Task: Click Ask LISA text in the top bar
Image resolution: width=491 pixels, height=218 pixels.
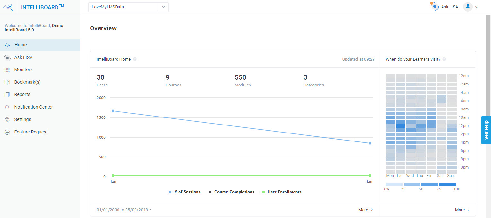Action: pos(450,7)
